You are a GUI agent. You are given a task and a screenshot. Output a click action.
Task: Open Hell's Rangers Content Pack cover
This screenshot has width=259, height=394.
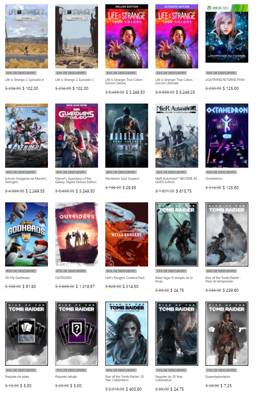click(x=127, y=234)
